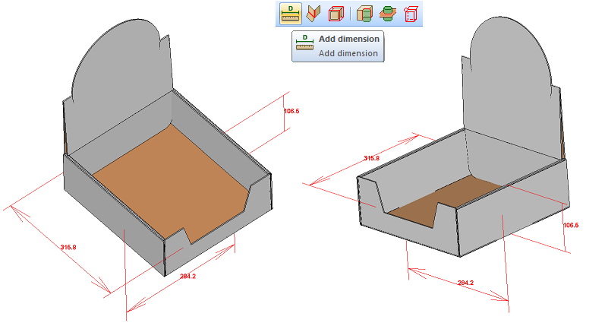
Task: Select the Add dimension ruler tool
Action: (x=291, y=14)
